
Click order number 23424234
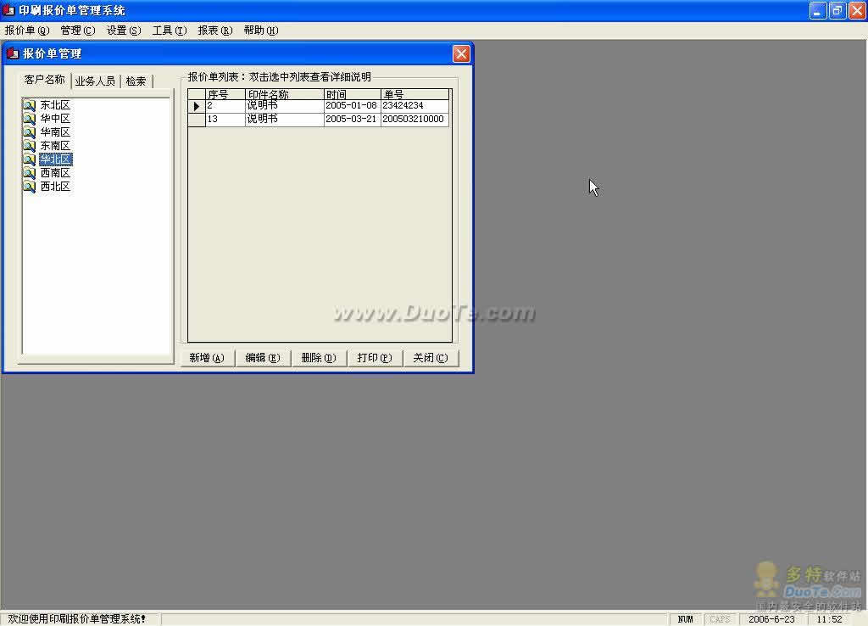tap(415, 106)
